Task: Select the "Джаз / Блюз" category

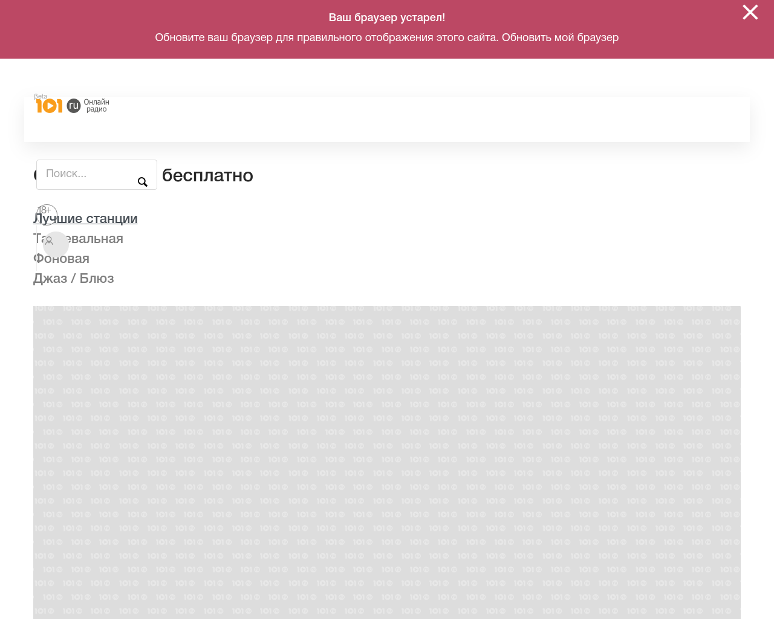Action: click(x=73, y=279)
